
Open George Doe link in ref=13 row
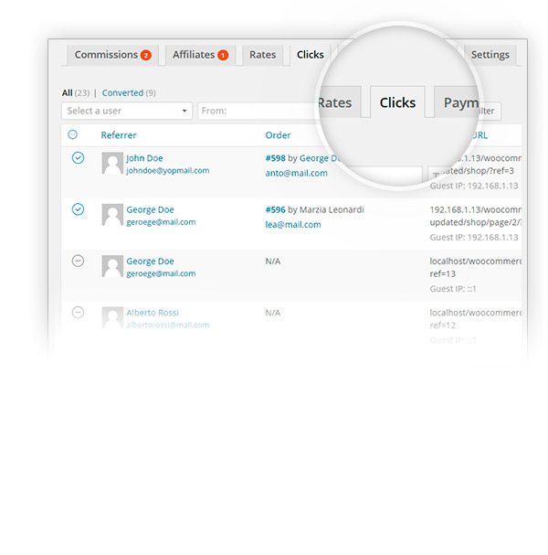(150, 261)
